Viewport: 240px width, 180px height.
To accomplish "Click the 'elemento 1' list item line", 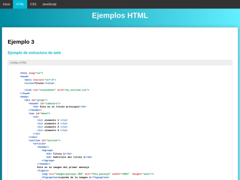I will tap(52, 120).
